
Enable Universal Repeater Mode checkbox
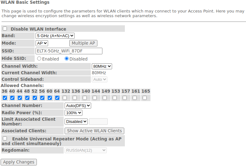(x=5, y=138)
